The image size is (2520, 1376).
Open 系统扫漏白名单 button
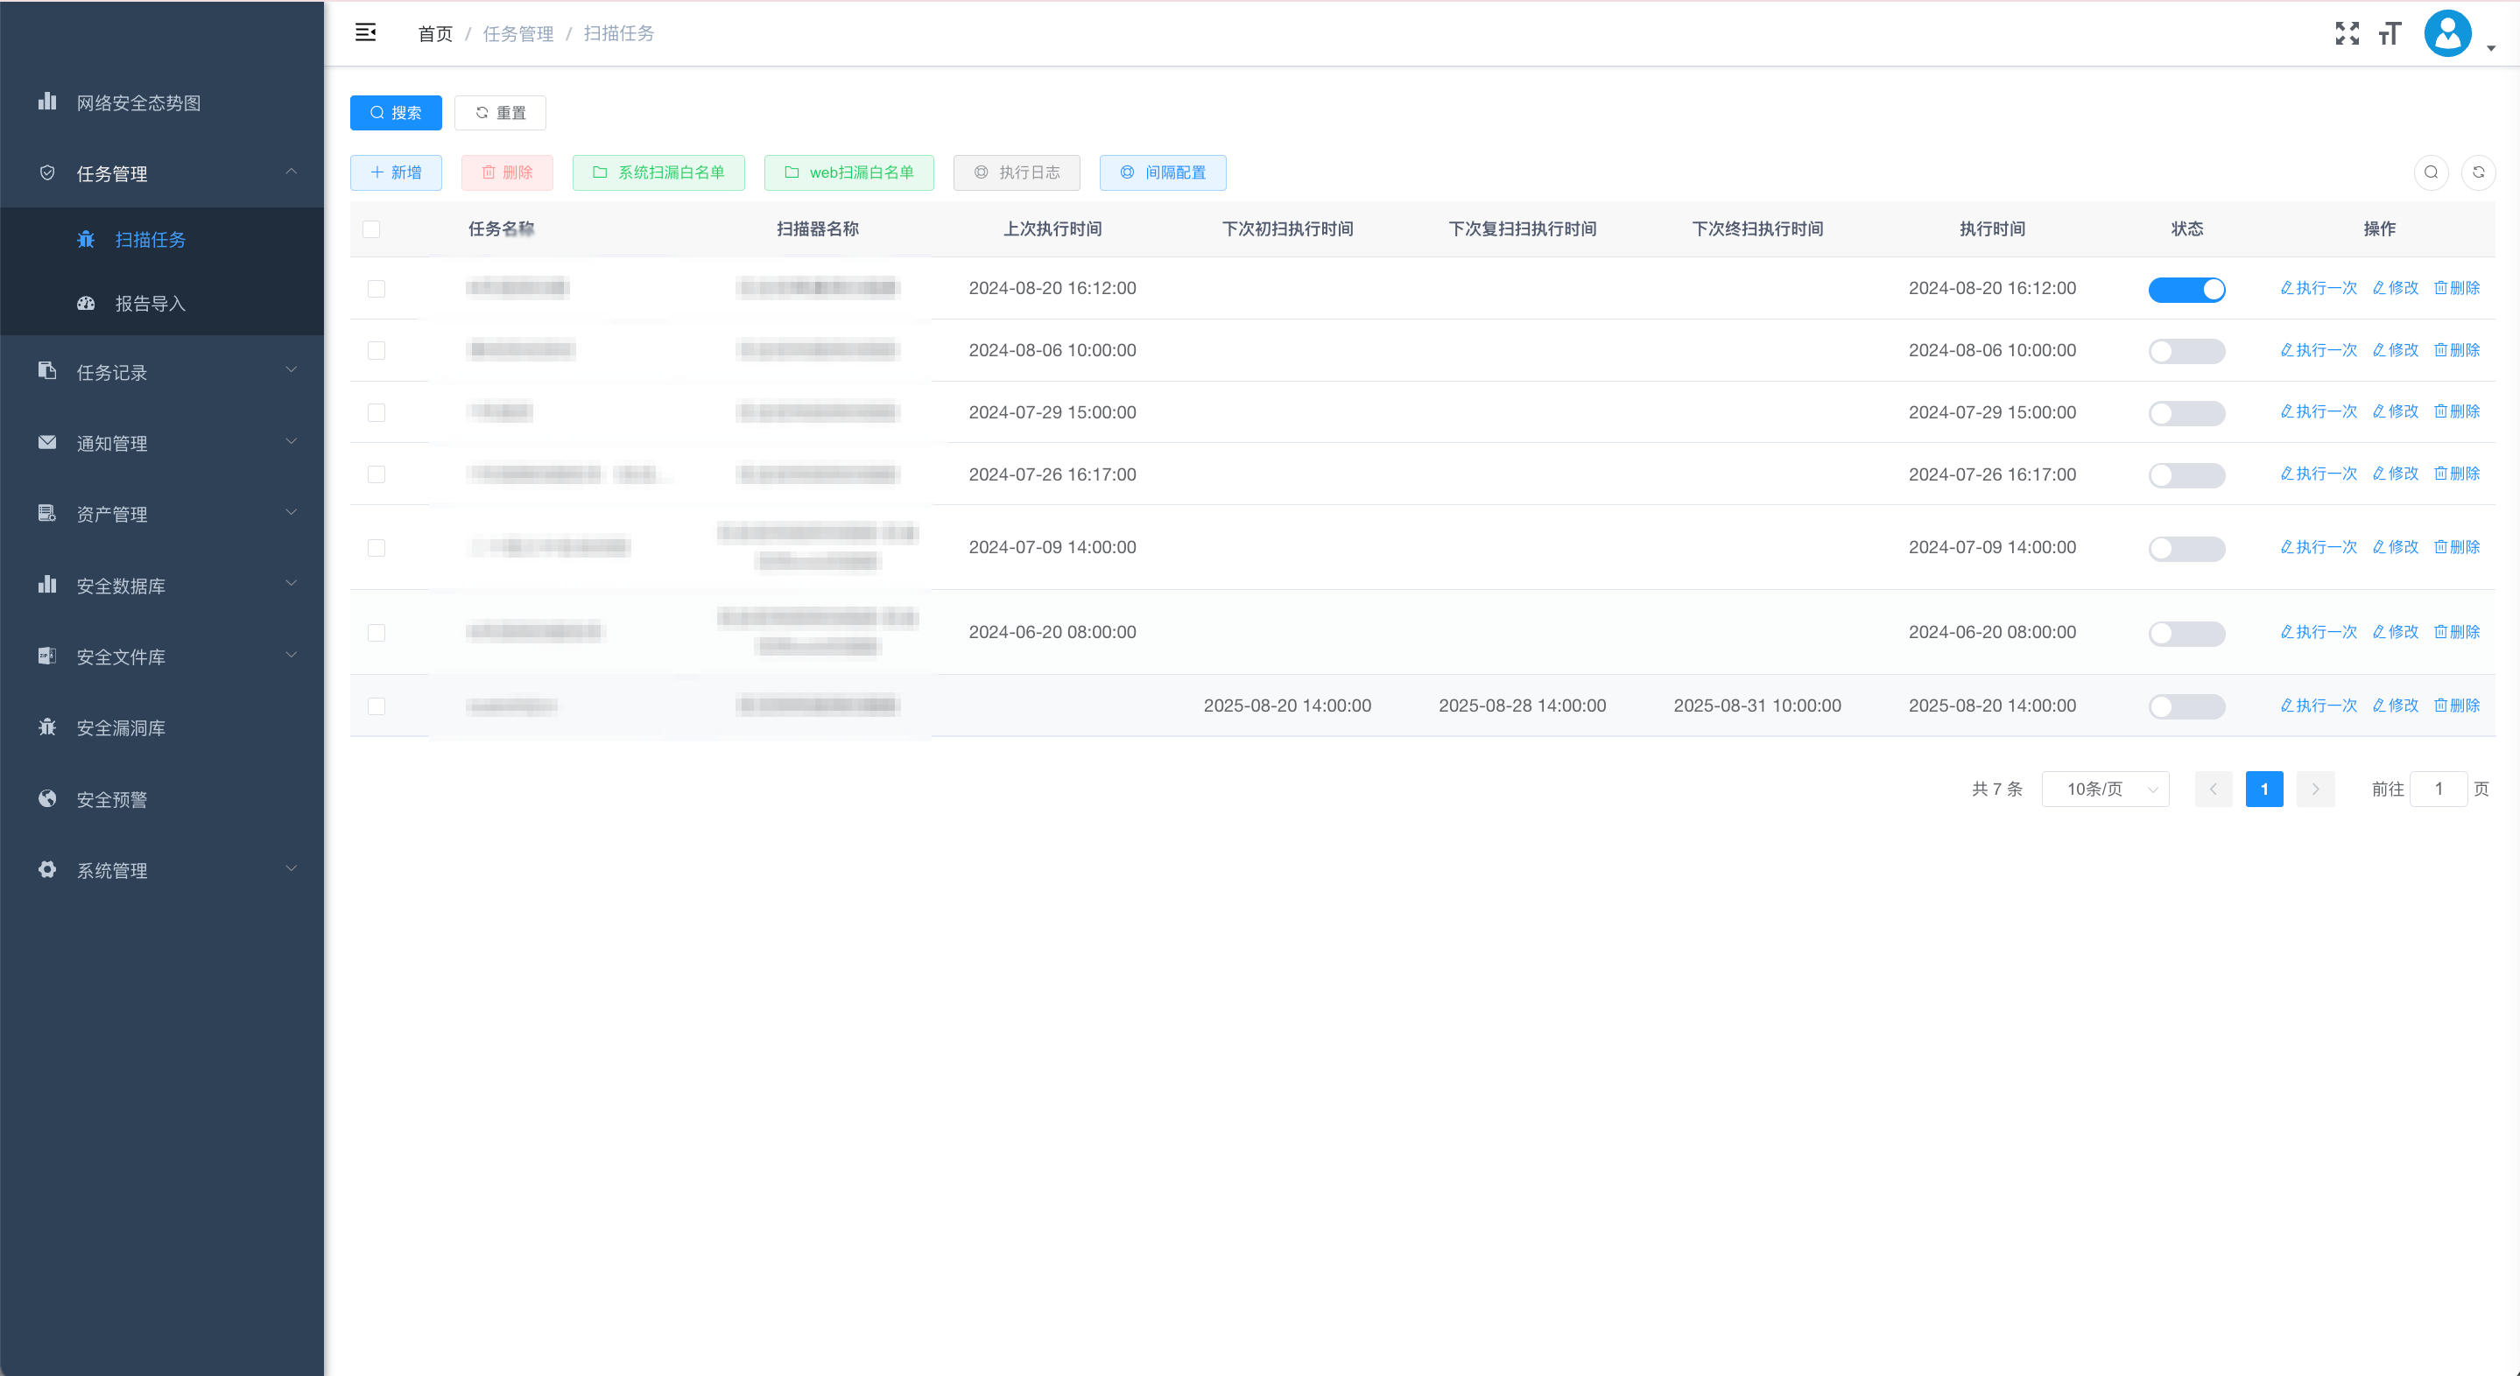[x=658, y=172]
